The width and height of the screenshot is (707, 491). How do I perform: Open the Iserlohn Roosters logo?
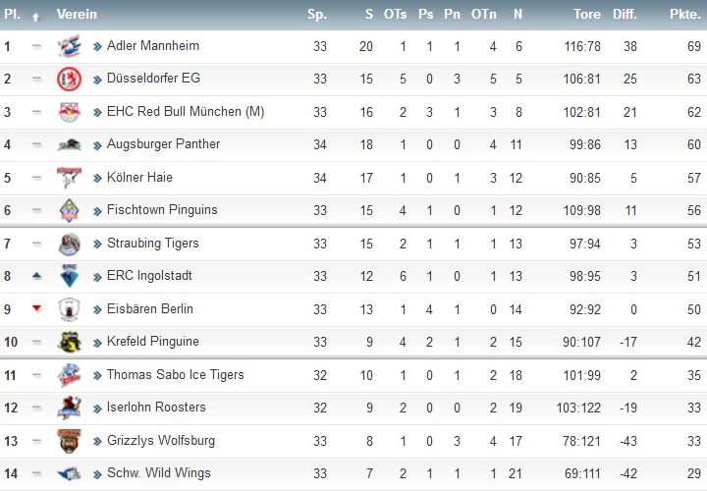click(x=69, y=408)
